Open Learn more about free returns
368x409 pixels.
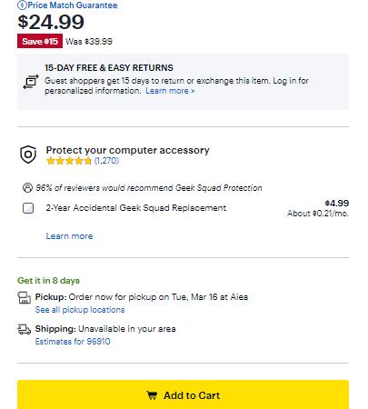pos(170,91)
